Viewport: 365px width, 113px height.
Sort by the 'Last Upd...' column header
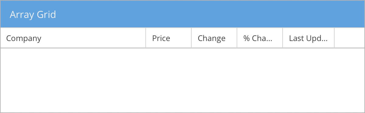pos(309,38)
